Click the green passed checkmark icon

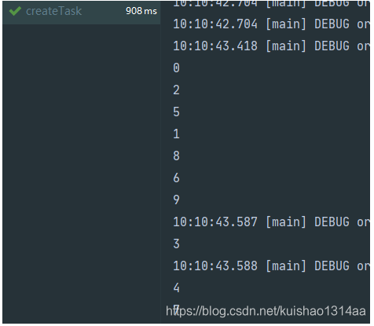15,11
